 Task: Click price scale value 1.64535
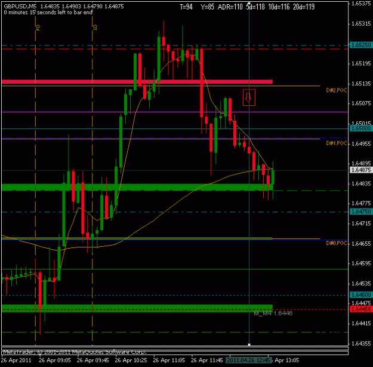point(361,283)
